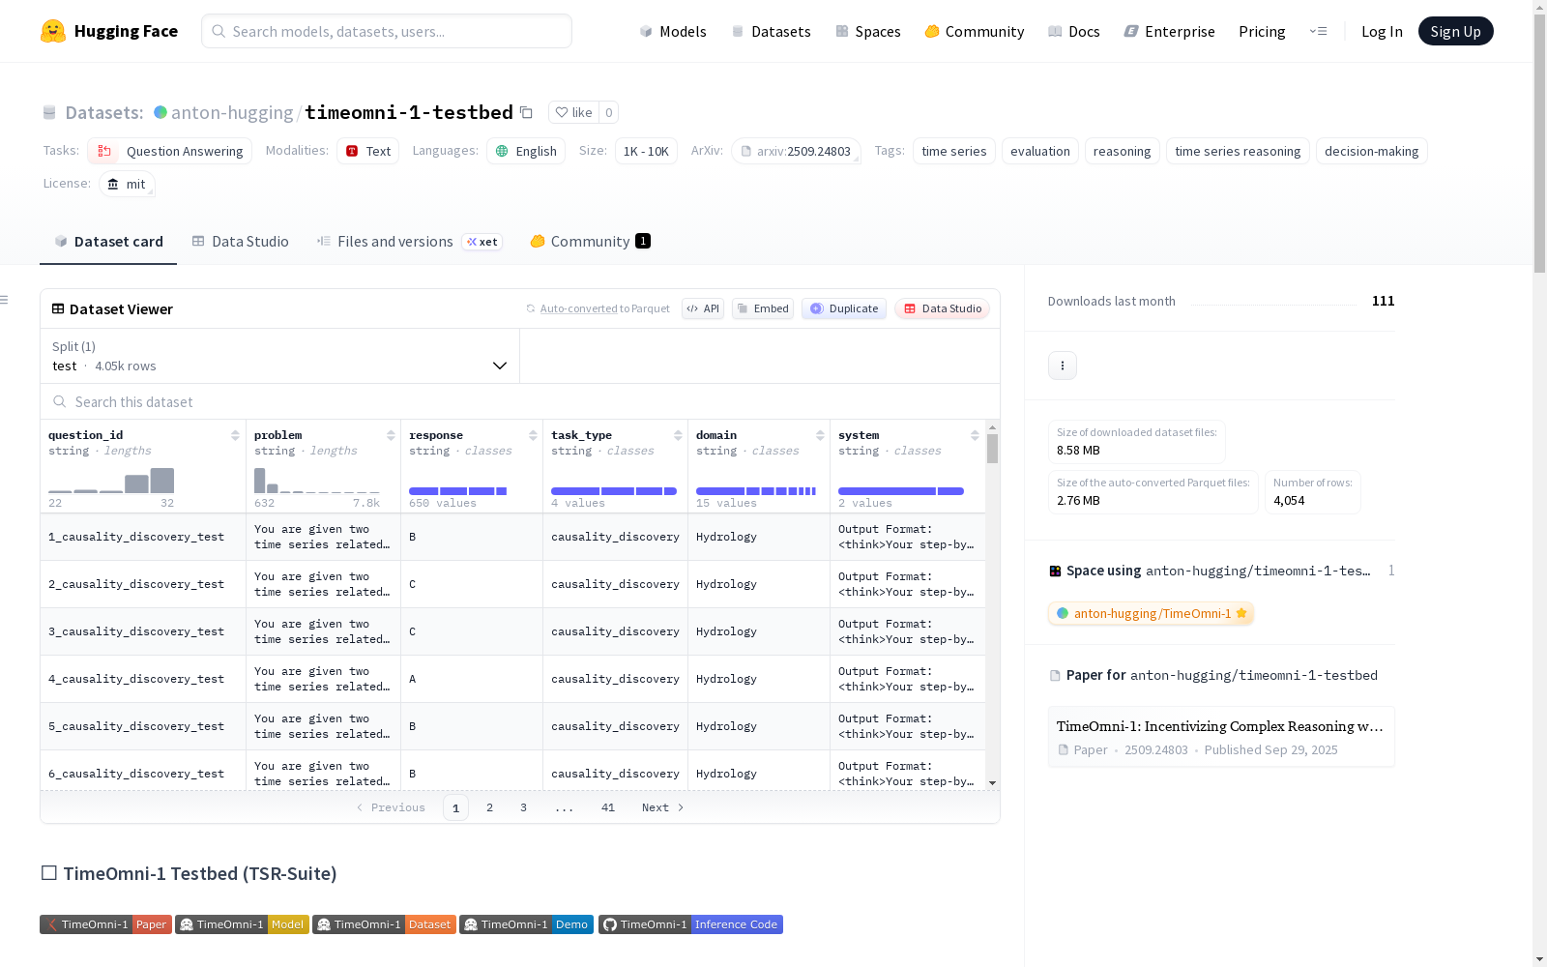Click the decision-making tag
Image resolution: width=1547 pixels, height=967 pixels.
point(1371,151)
